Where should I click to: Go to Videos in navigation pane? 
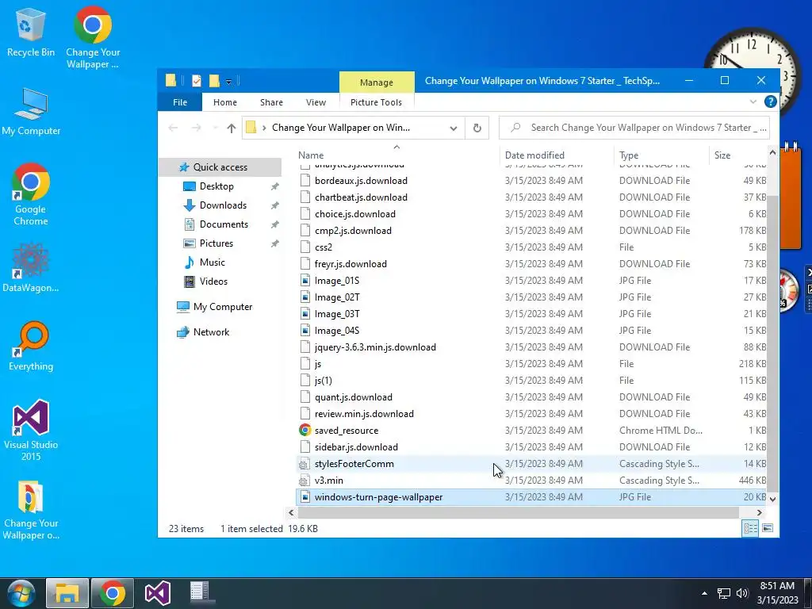click(x=213, y=282)
